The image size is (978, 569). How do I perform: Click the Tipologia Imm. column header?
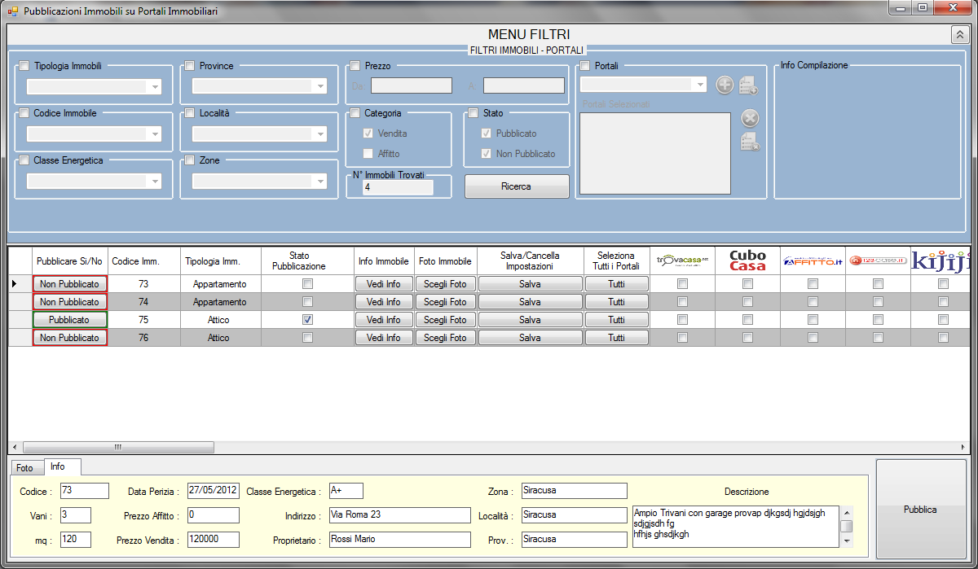tap(220, 261)
